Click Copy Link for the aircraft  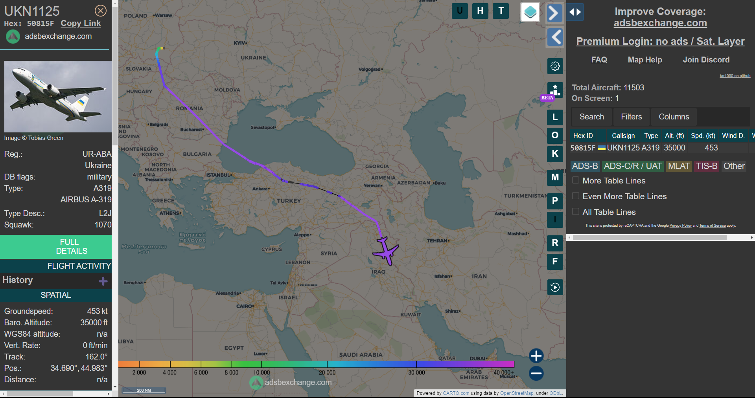[81, 23]
